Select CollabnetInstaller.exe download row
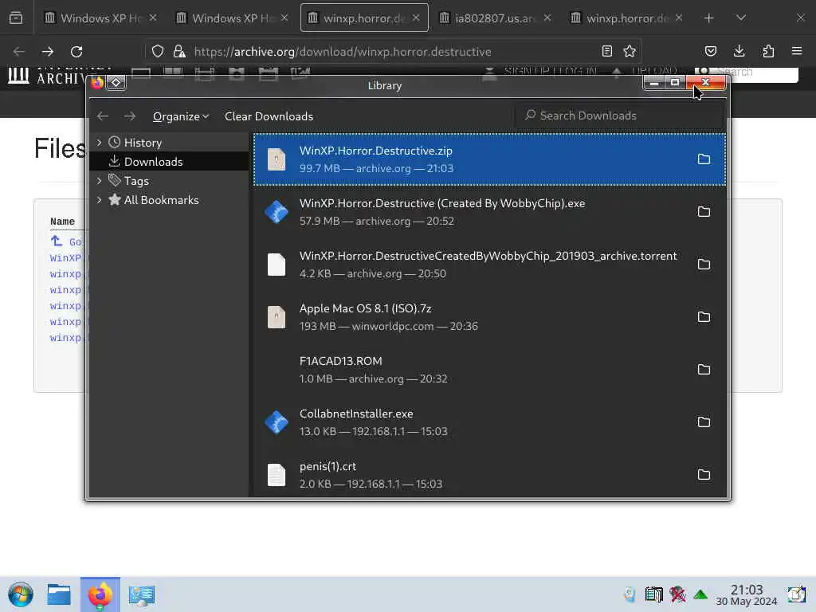816x612 pixels. pos(489,422)
